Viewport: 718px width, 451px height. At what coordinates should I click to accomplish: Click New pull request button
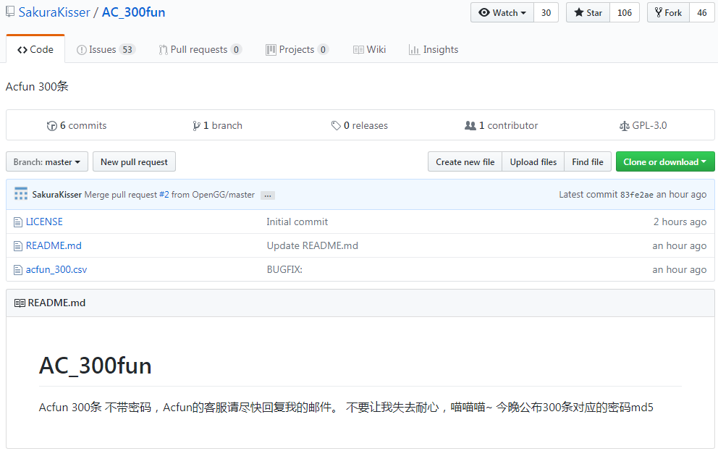pyautogui.click(x=134, y=161)
